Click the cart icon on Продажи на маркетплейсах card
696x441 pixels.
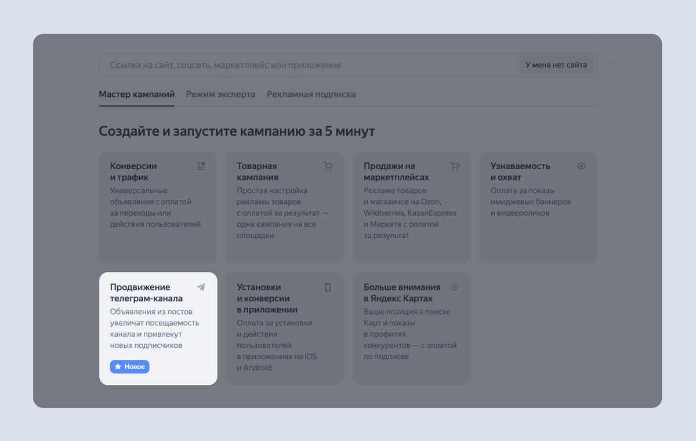tap(455, 166)
